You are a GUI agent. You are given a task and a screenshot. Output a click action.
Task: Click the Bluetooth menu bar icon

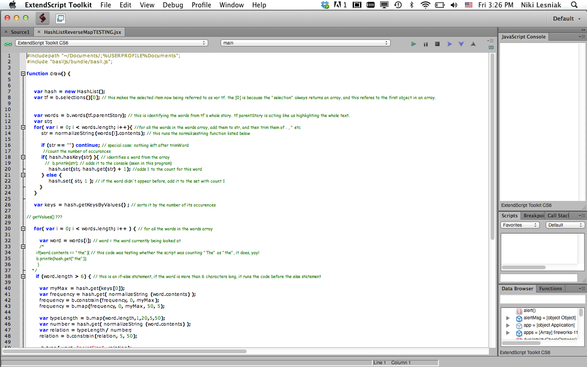411,5
